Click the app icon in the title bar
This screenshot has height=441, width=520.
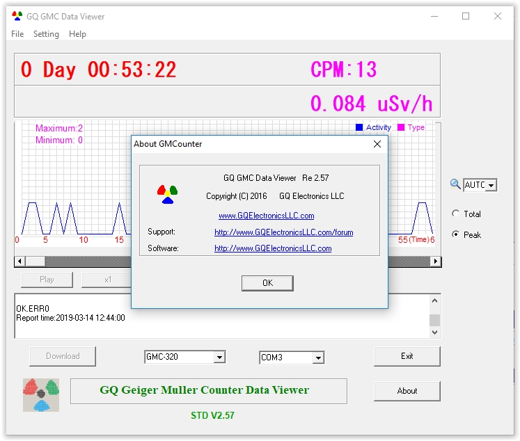tap(17, 16)
